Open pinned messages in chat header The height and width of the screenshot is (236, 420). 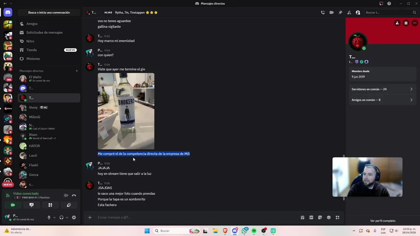pyautogui.click(x=340, y=12)
